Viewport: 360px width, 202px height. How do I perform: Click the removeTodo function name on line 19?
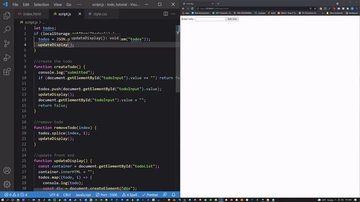(x=65, y=127)
